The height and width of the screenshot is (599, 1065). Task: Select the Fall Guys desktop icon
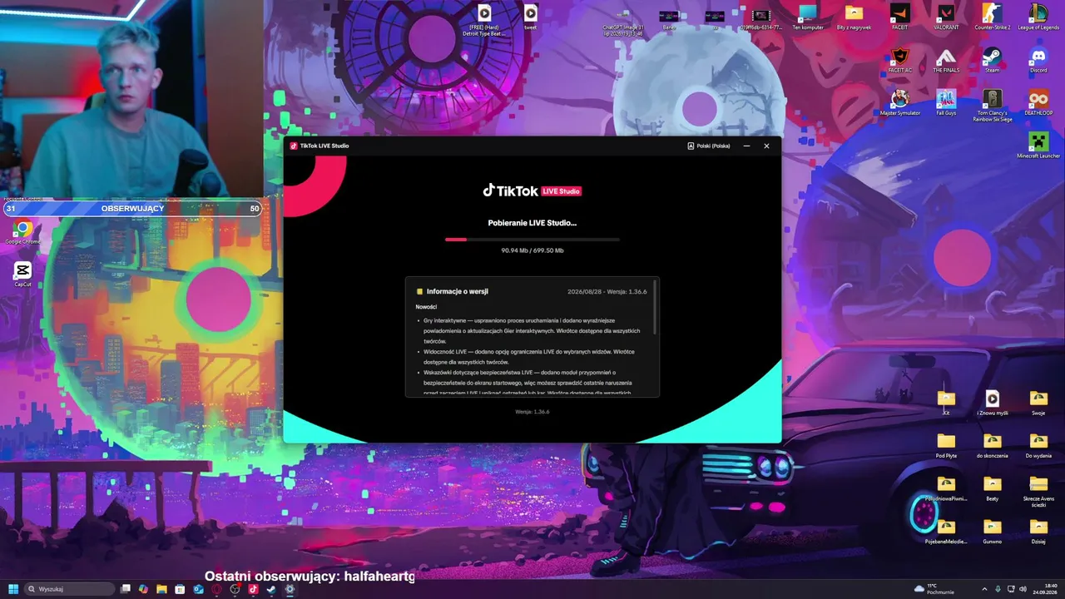coord(946,102)
